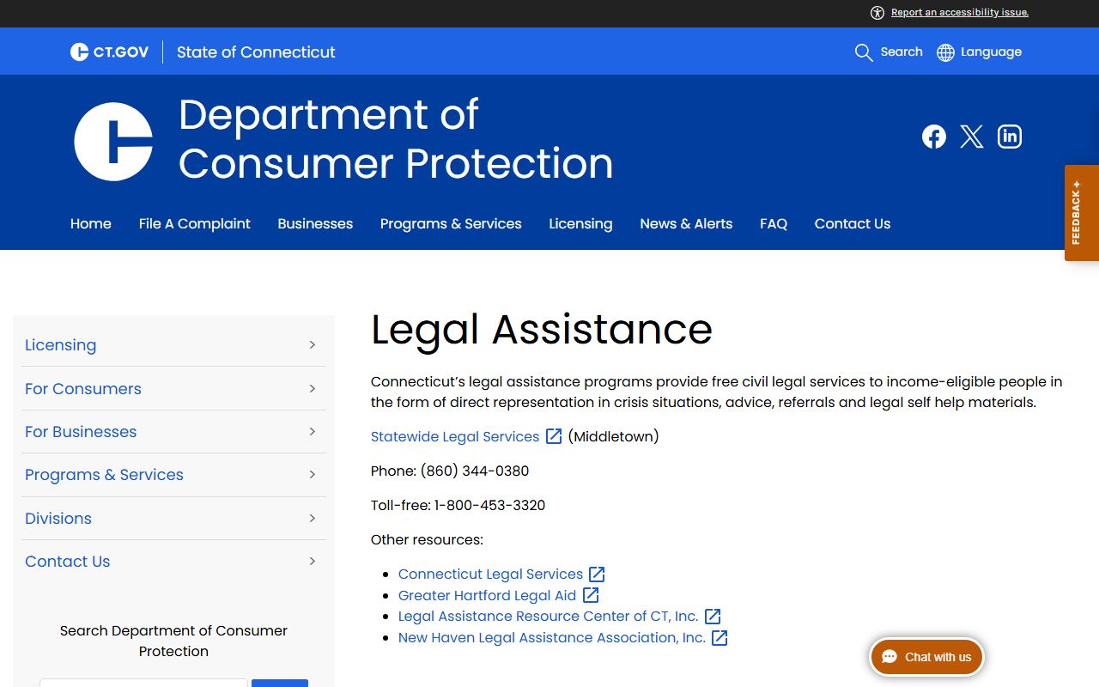Open Contact Us in the sidebar
1099x687 pixels.
(x=68, y=561)
